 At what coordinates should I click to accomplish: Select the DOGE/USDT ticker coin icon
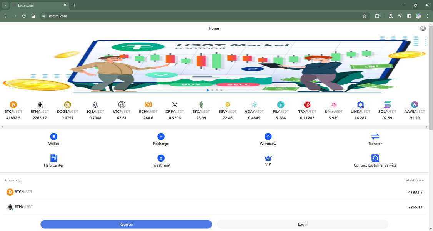(67, 105)
